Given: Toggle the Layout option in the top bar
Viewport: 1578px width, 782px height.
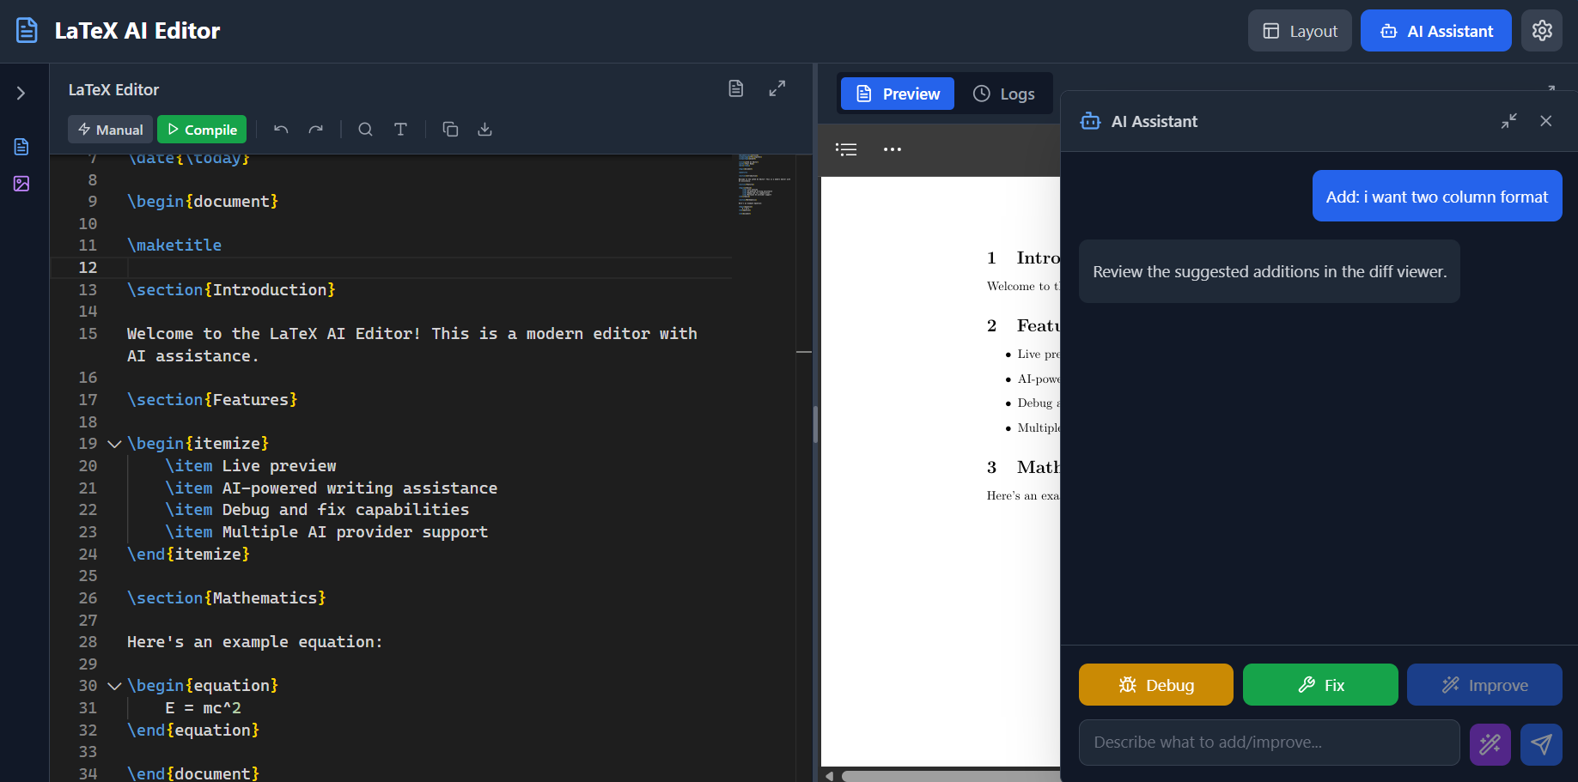Looking at the screenshot, I should [1300, 30].
